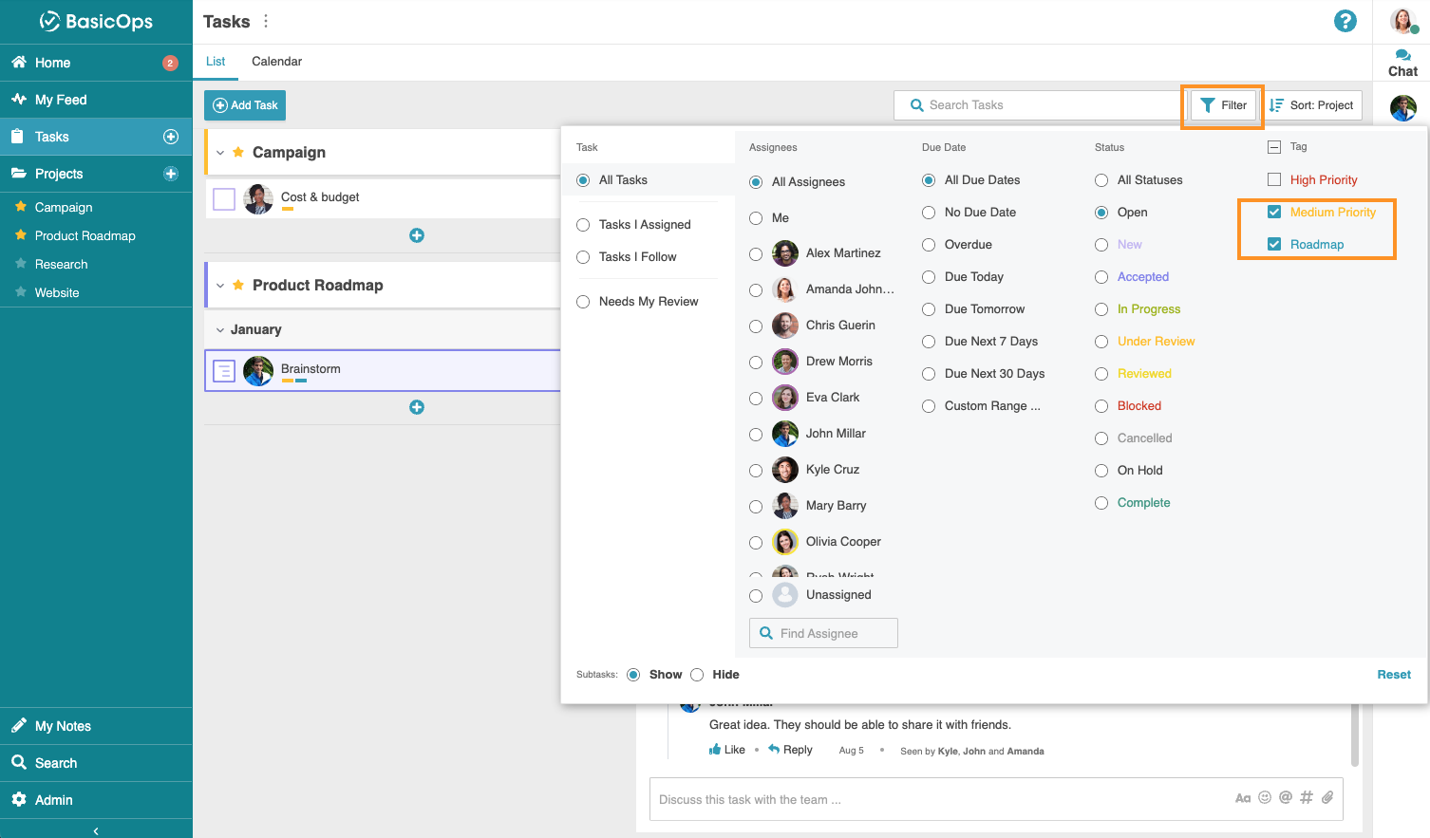The image size is (1430, 838).
Task: Collapse the January section chevron
Action: [x=220, y=330]
